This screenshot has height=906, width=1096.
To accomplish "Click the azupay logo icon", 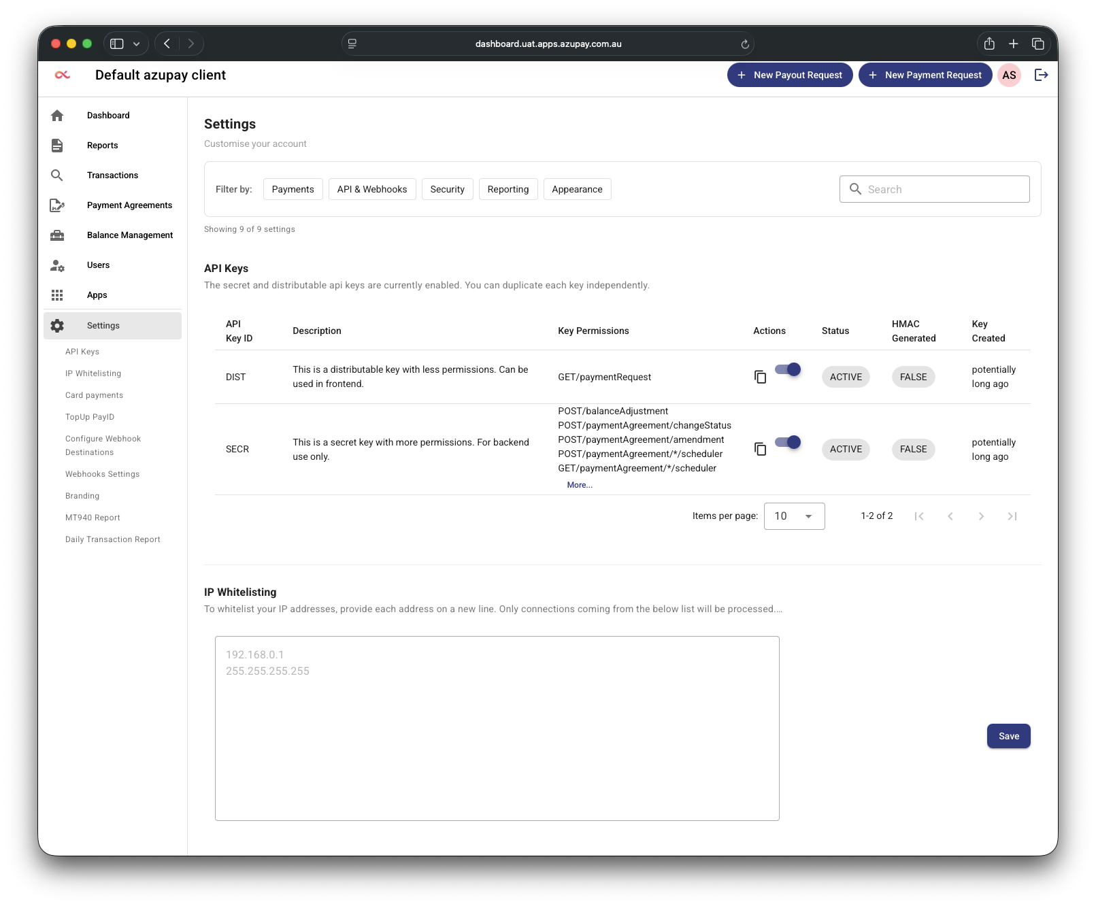I will [62, 75].
